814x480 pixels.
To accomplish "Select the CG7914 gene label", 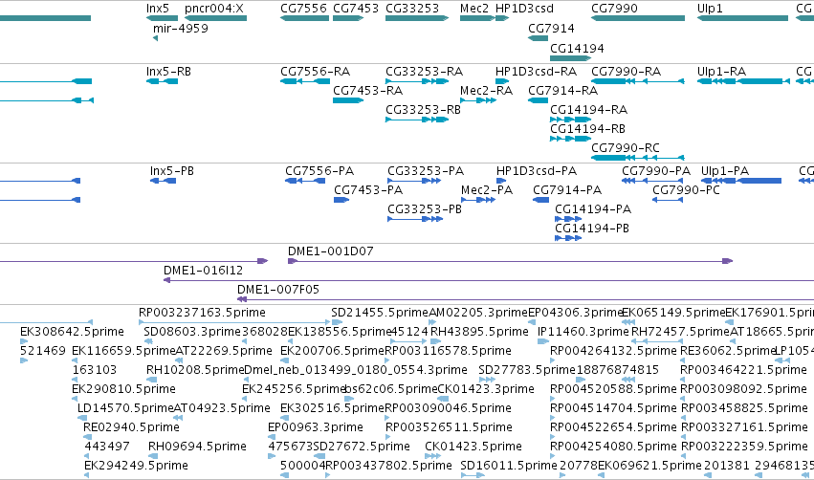I will pyautogui.click(x=551, y=29).
